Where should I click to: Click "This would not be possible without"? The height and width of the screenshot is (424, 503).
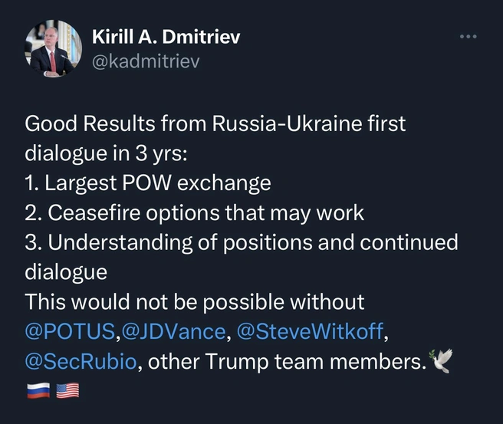pos(195,302)
